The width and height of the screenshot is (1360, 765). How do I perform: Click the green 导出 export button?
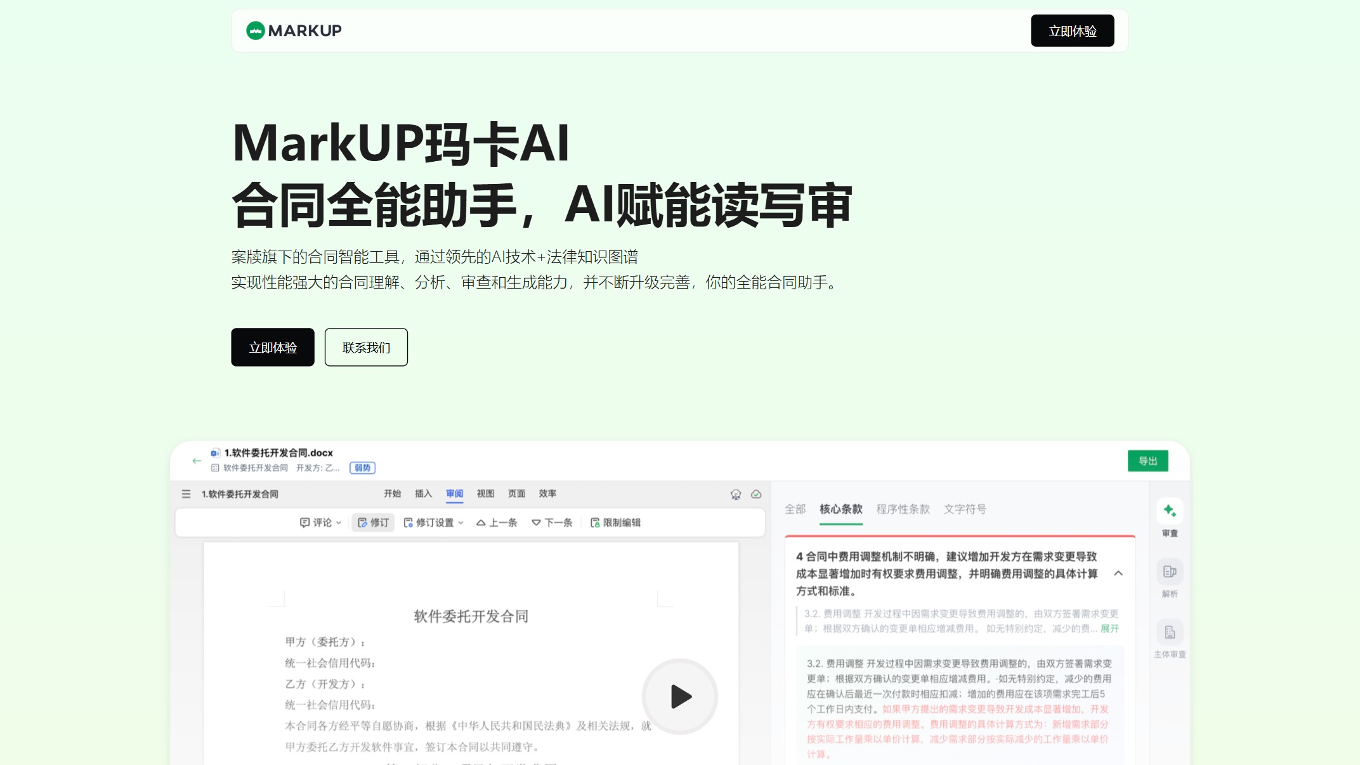point(1148,461)
